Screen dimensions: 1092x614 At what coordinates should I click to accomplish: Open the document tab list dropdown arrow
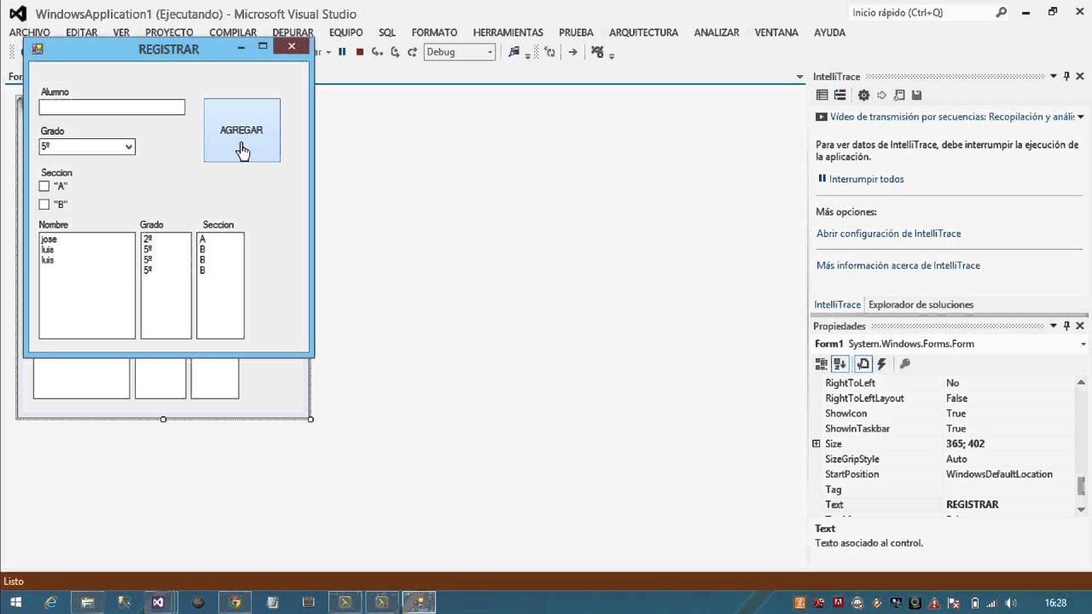(x=799, y=77)
